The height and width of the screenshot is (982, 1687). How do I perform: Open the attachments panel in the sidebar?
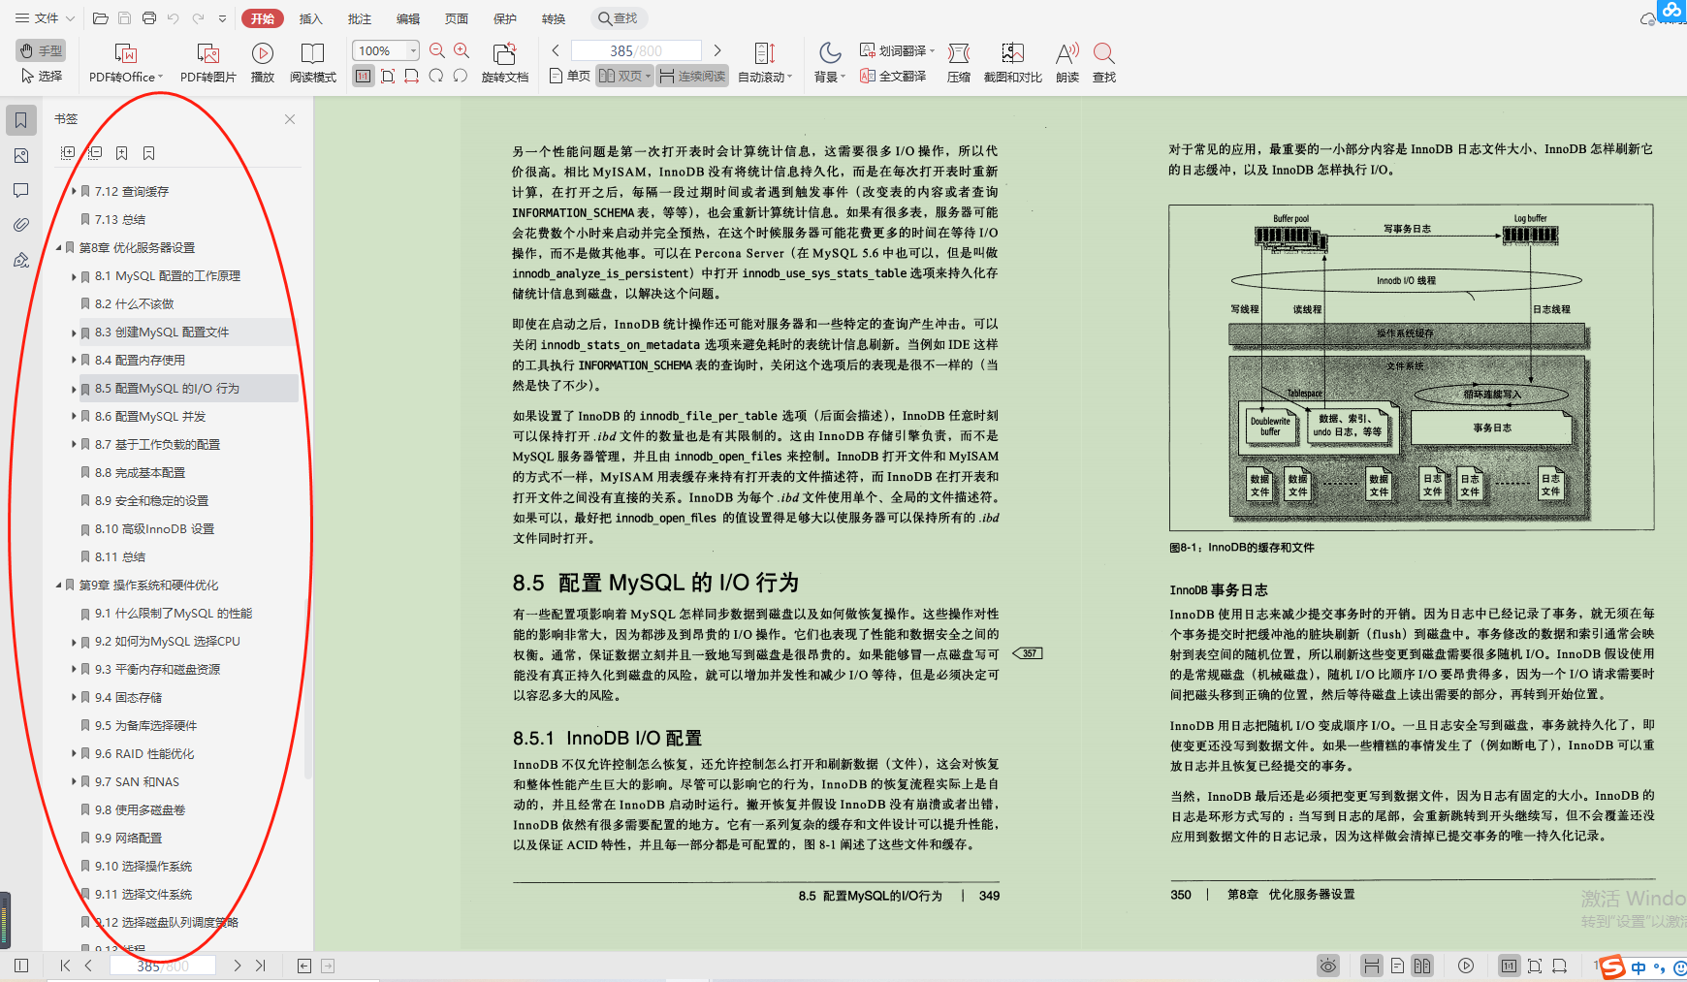pos(21,225)
